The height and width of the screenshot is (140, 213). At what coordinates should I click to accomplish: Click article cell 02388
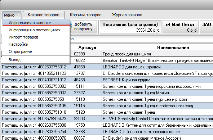(x=87, y=54)
